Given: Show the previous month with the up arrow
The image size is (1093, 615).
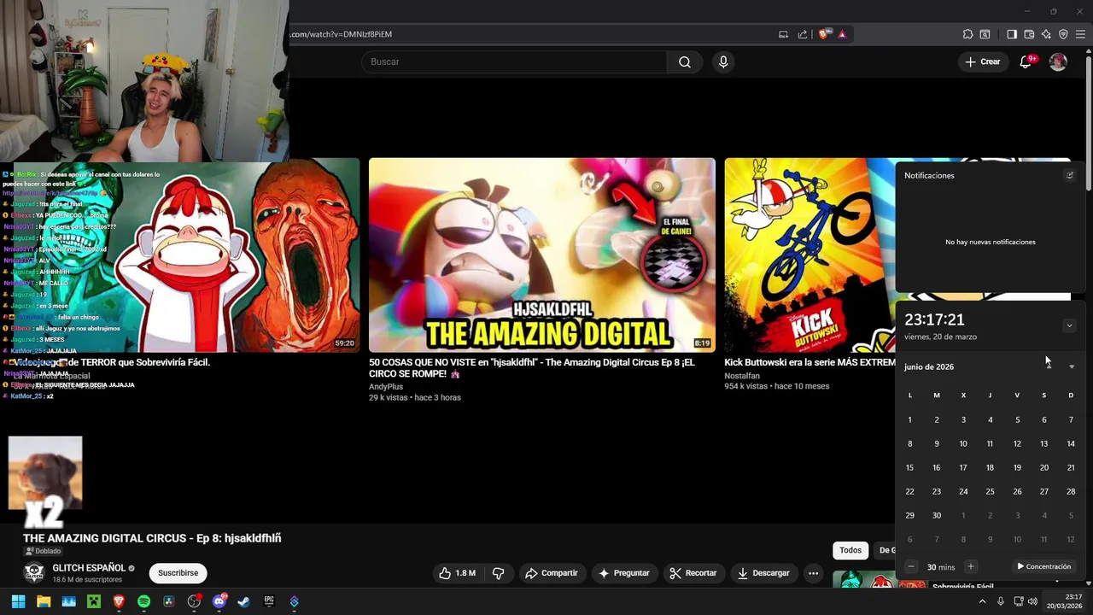Looking at the screenshot, I should pos(1049,366).
